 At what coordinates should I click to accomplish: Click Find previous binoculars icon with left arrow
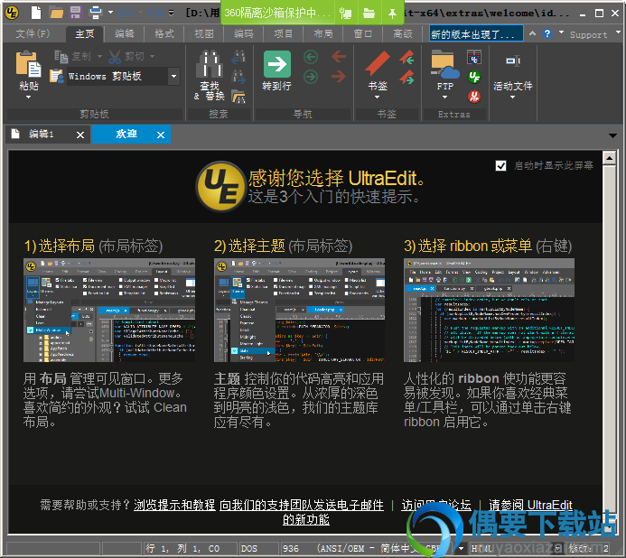238,57
